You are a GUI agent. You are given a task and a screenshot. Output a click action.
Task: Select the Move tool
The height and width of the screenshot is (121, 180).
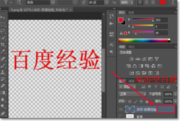[3, 17]
